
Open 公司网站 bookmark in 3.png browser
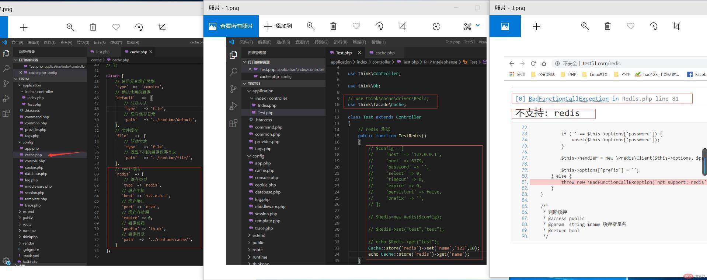tap(543, 74)
